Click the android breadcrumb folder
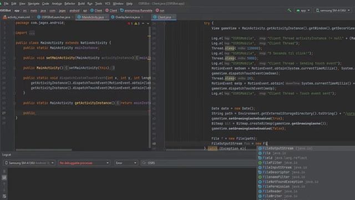This screenshot has height=200, width=355. pyautogui.click(x=74, y=11)
